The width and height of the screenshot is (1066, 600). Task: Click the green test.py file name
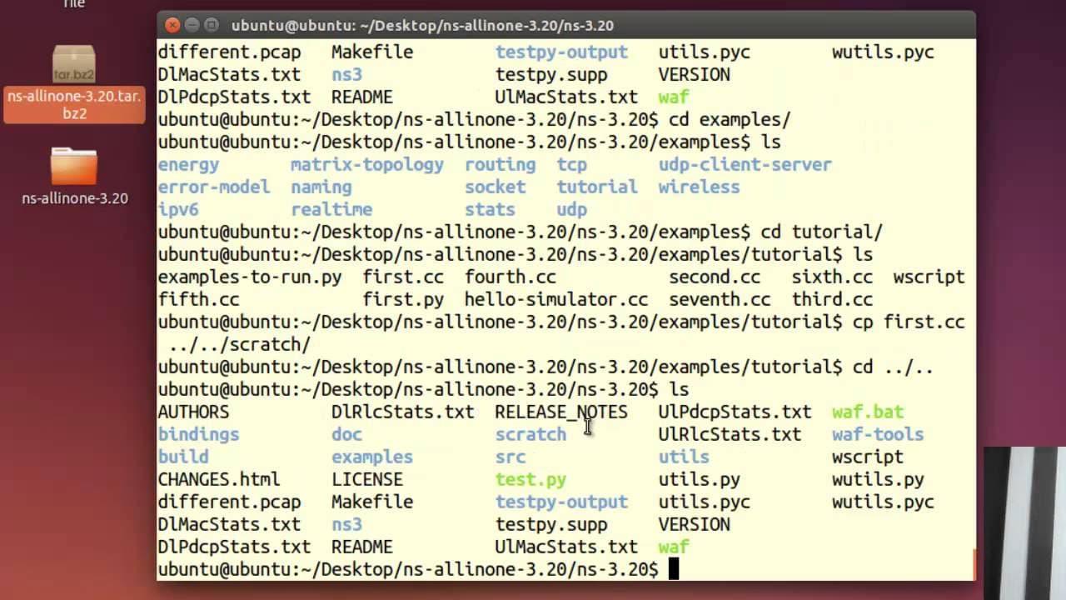click(531, 480)
